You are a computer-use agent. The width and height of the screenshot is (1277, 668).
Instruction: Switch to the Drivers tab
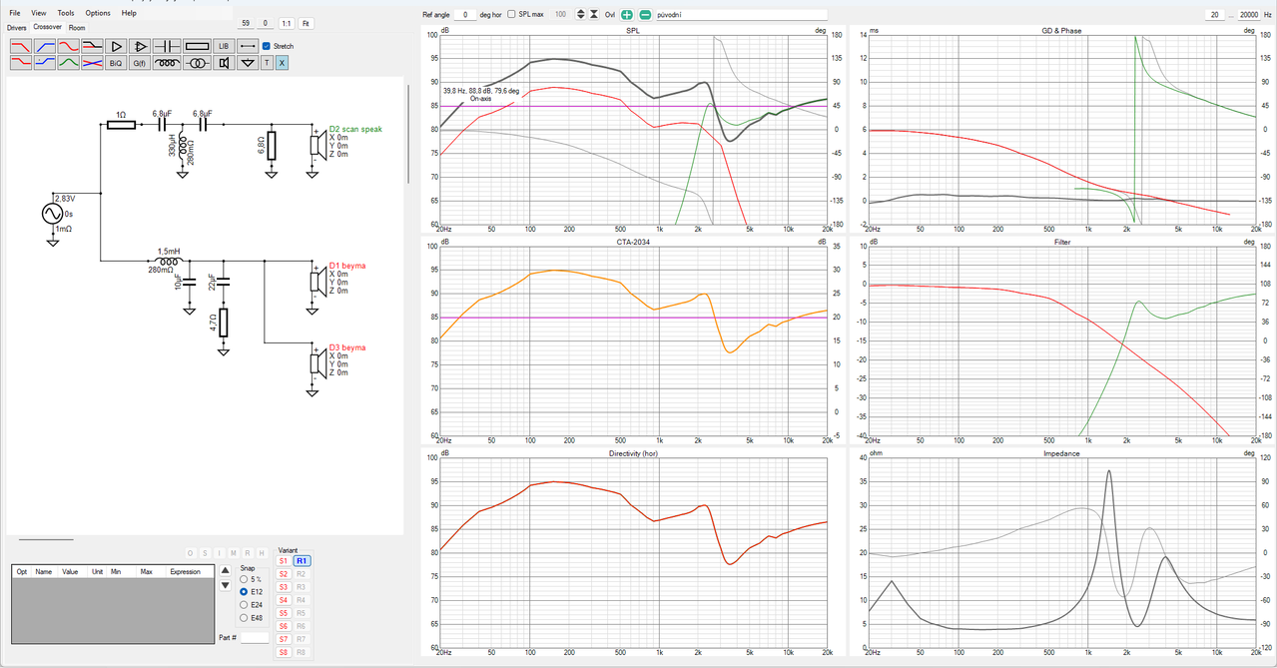coord(17,28)
